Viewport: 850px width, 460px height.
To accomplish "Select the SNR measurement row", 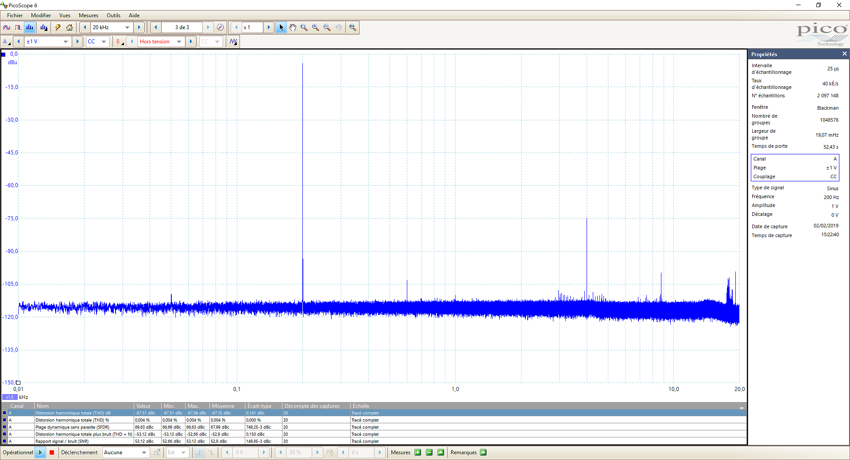I will click(374, 441).
